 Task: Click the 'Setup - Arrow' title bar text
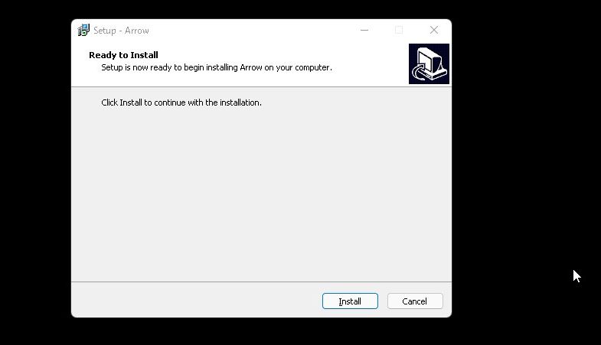[x=121, y=31]
